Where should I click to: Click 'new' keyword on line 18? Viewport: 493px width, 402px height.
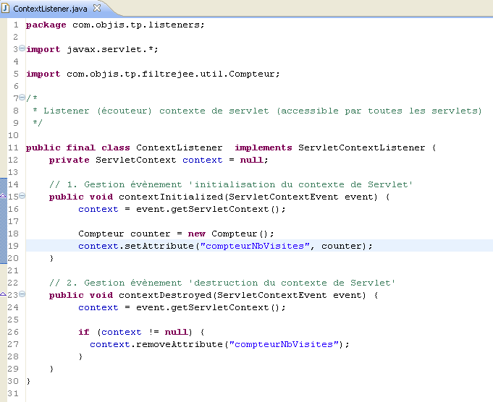coord(197,234)
